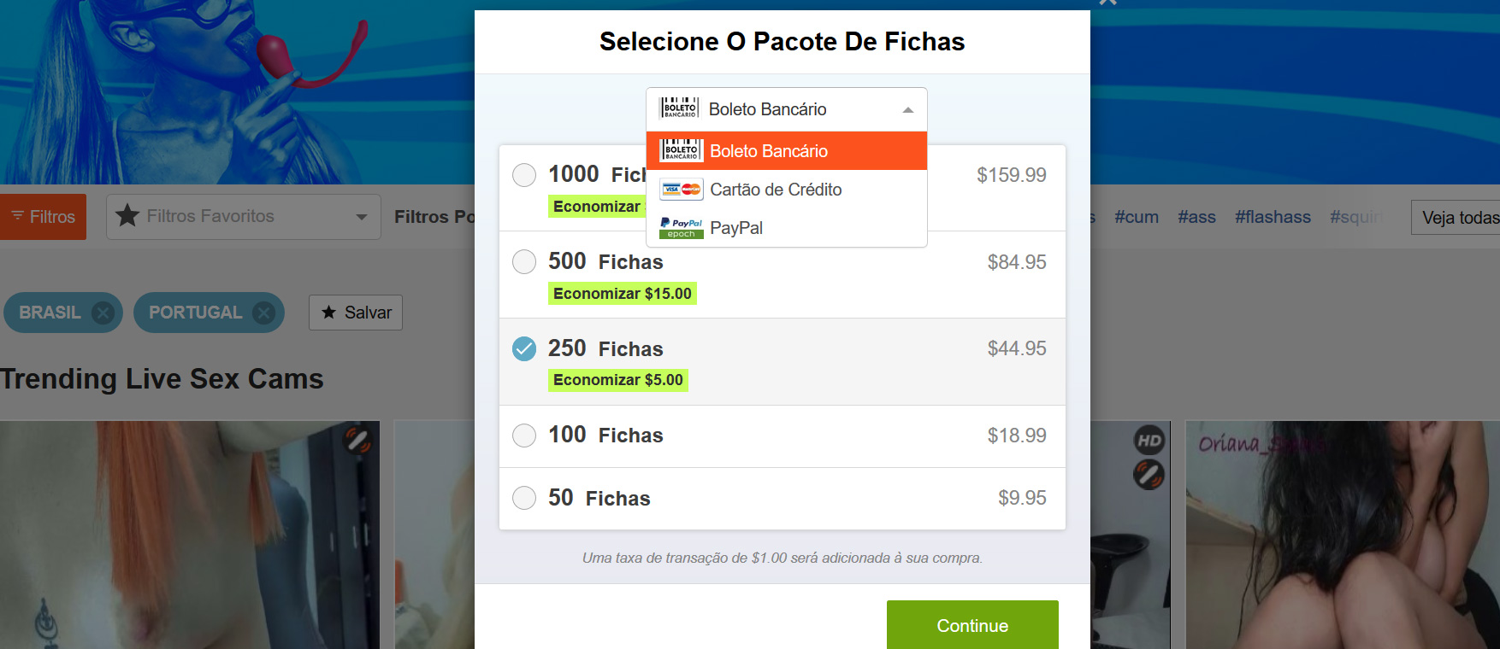The width and height of the screenshot is (1500, 649).
Task: Remove the BRASIL filter tag
Action: coord(103,313)
